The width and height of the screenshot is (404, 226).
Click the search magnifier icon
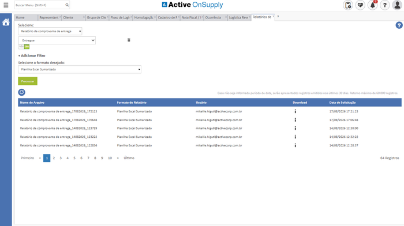(67, 5)
